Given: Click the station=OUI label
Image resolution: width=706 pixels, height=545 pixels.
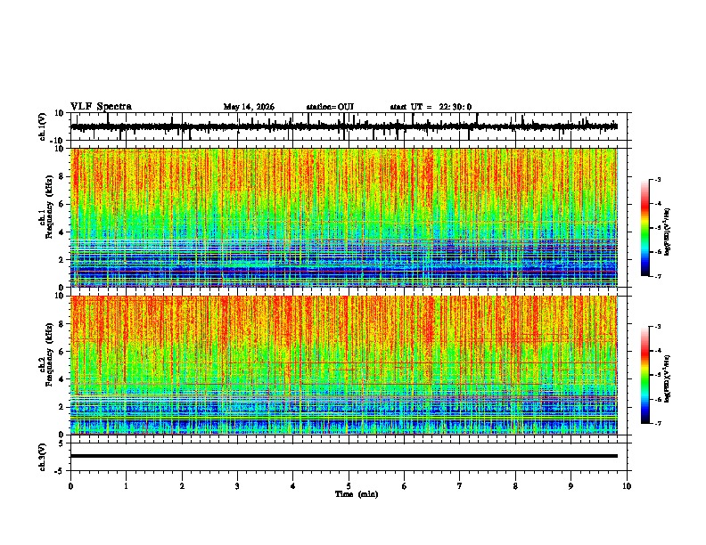Looking at the screenshot, I should coord(330,107).
